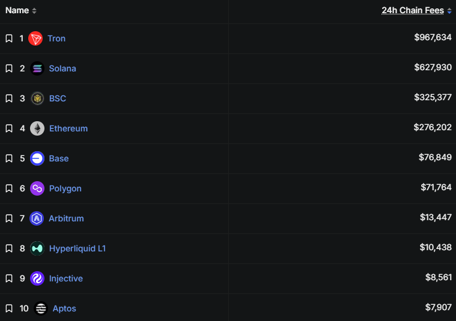Click the Aptos striped logo icon

(41, 308)
